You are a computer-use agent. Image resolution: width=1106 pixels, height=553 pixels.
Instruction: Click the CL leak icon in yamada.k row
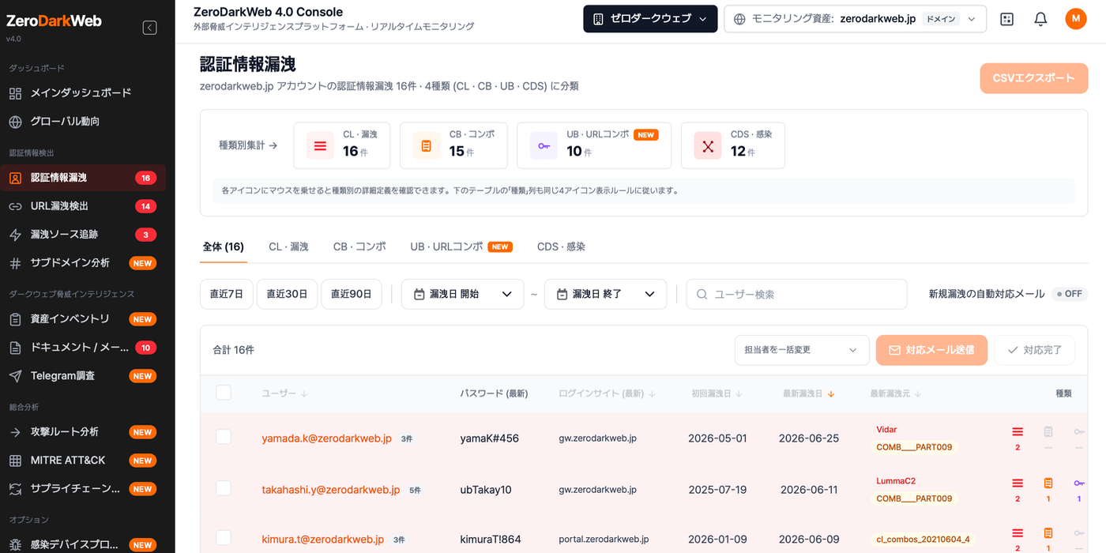[x=1018, y=432]
